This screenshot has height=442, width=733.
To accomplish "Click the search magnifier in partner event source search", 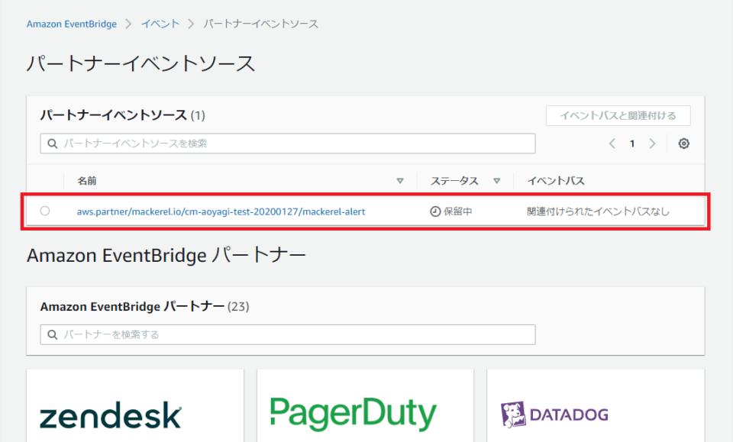I will pos(51,144).
